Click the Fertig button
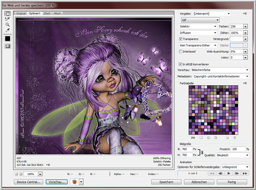Image resolution: width=256 pixels, height=190 pixels. pyautogui.click(x=232, y=182)
